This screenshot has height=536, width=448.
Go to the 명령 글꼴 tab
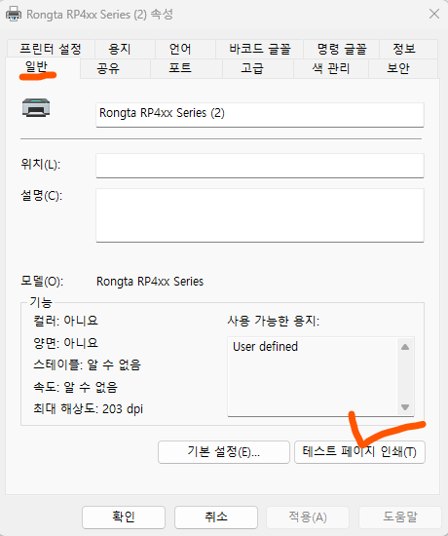point(342,49)
